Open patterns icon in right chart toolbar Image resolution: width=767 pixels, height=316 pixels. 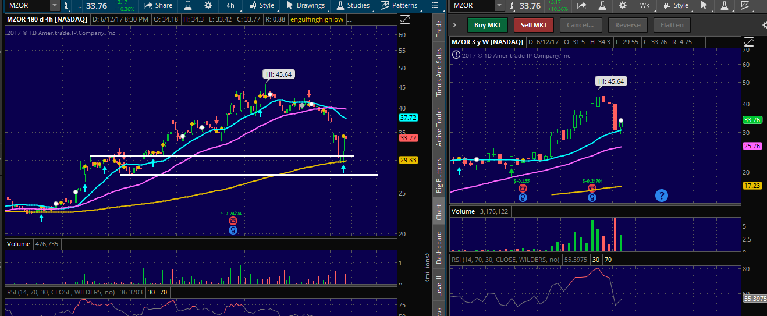click(744, 6)
